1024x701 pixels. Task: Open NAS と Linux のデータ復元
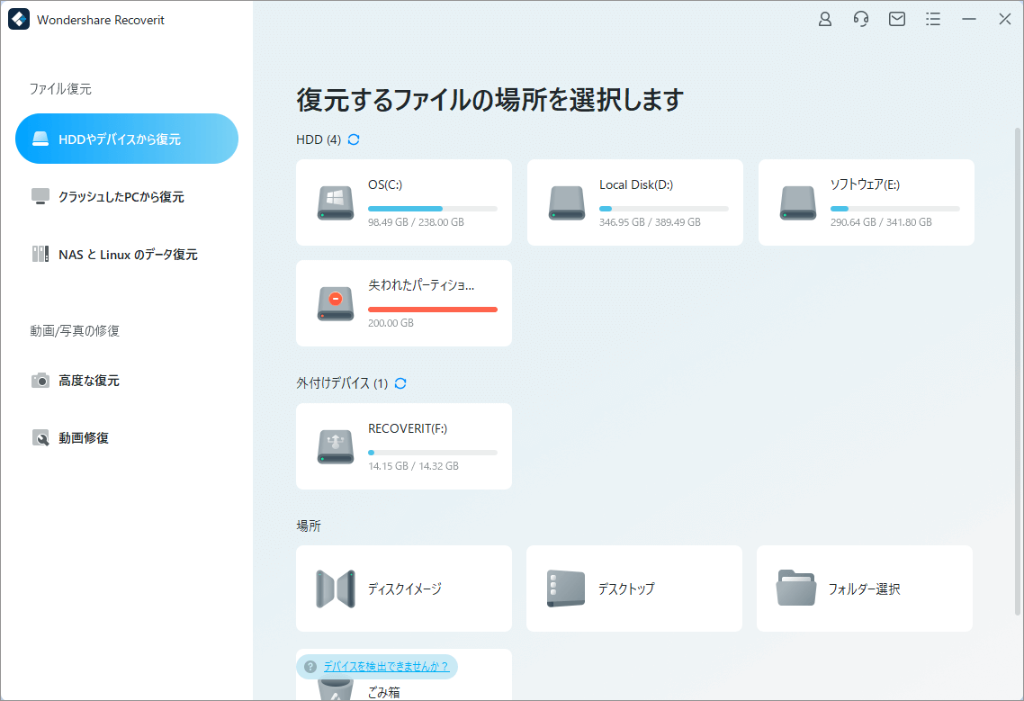click(127, 254)
